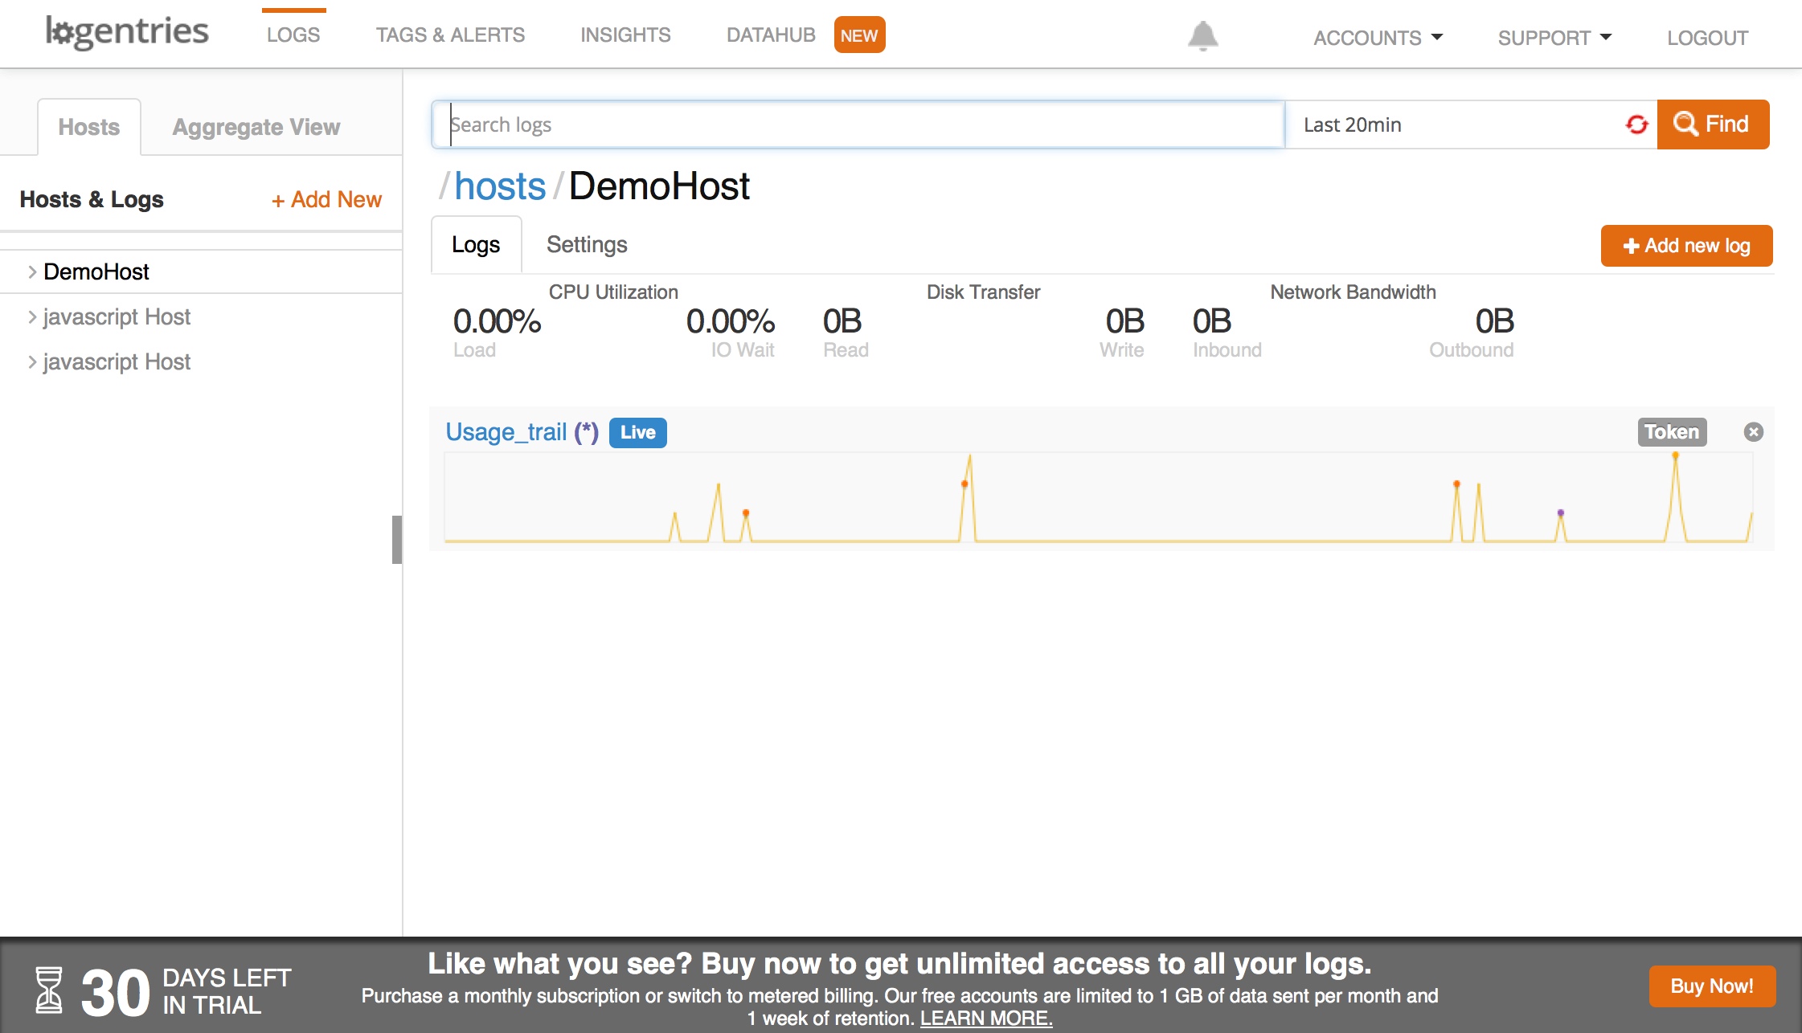Open the Support dropdown menu

[1554, 38]
